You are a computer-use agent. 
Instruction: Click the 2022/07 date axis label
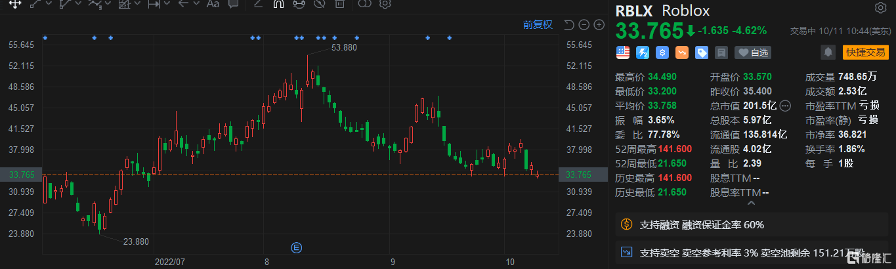point(171,261)
